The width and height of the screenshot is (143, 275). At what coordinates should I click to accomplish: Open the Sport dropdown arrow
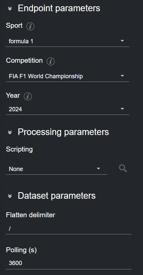[122, 41]
